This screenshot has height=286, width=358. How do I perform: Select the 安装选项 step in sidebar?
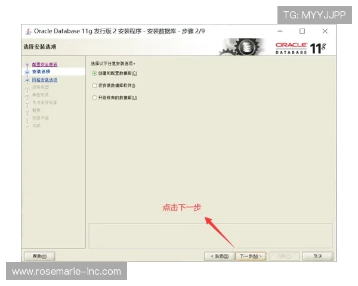click(x=41, y=71)
